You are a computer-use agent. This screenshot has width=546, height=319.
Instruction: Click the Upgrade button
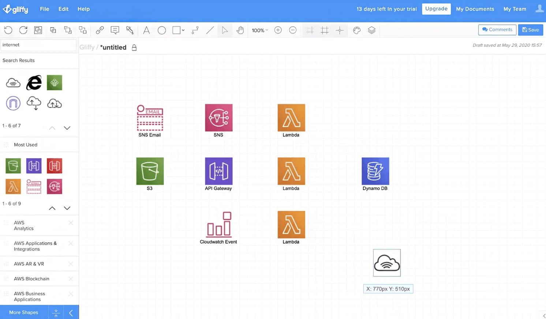point(436,9)
